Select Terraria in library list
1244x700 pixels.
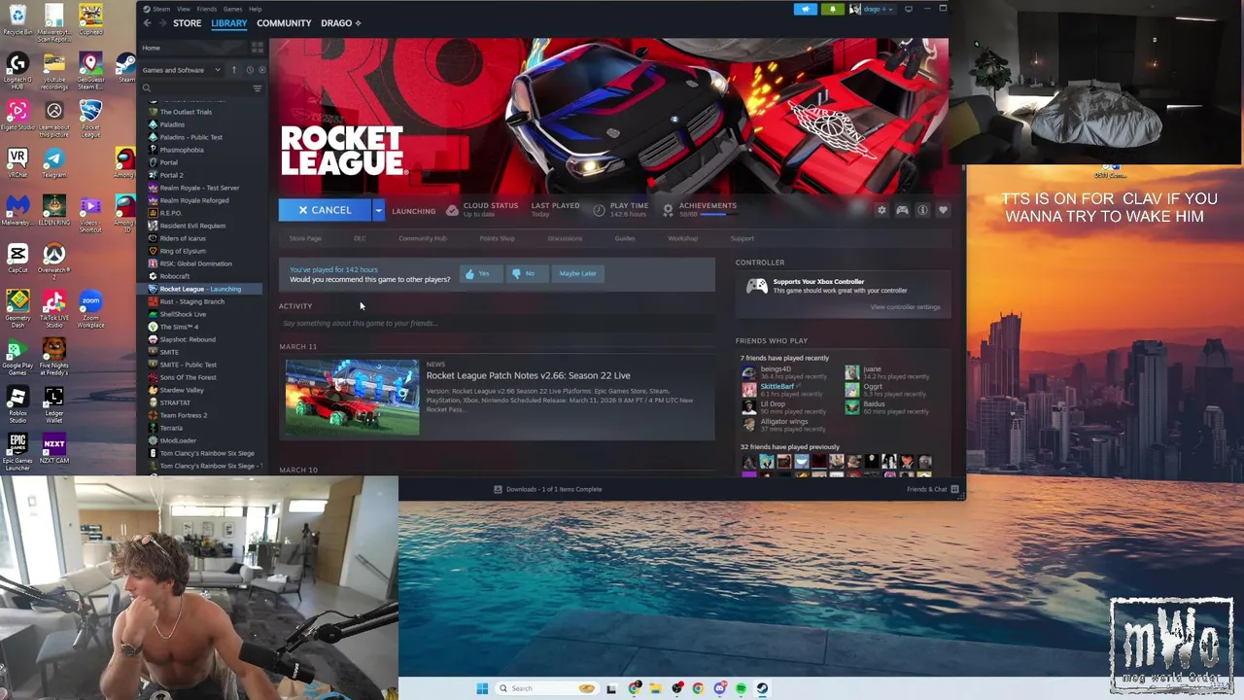coord(171,428)
